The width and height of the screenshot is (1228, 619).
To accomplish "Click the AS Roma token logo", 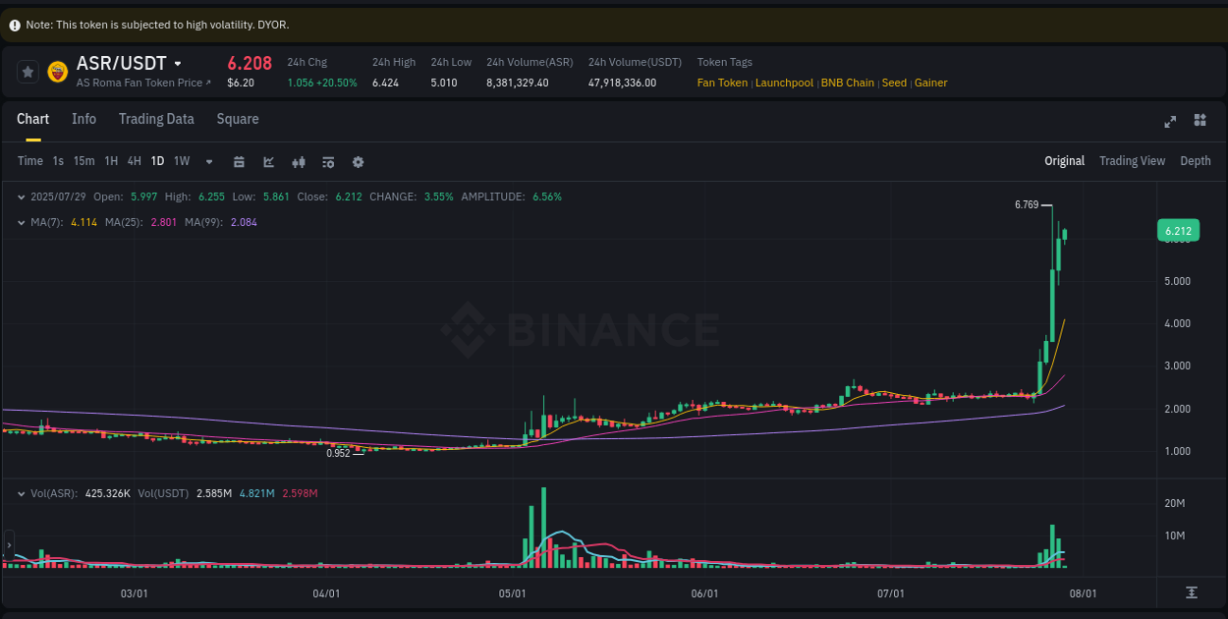I will click(x=58, y=71).
